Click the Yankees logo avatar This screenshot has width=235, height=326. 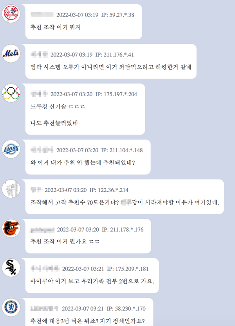pyautogui.click(x=11, y=14)
